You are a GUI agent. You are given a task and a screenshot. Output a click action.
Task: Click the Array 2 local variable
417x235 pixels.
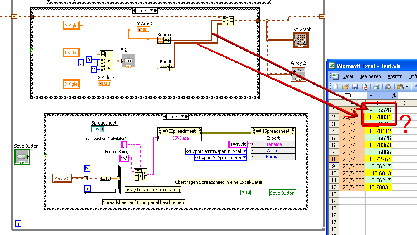pyautogui.click(x=62, y=179)
